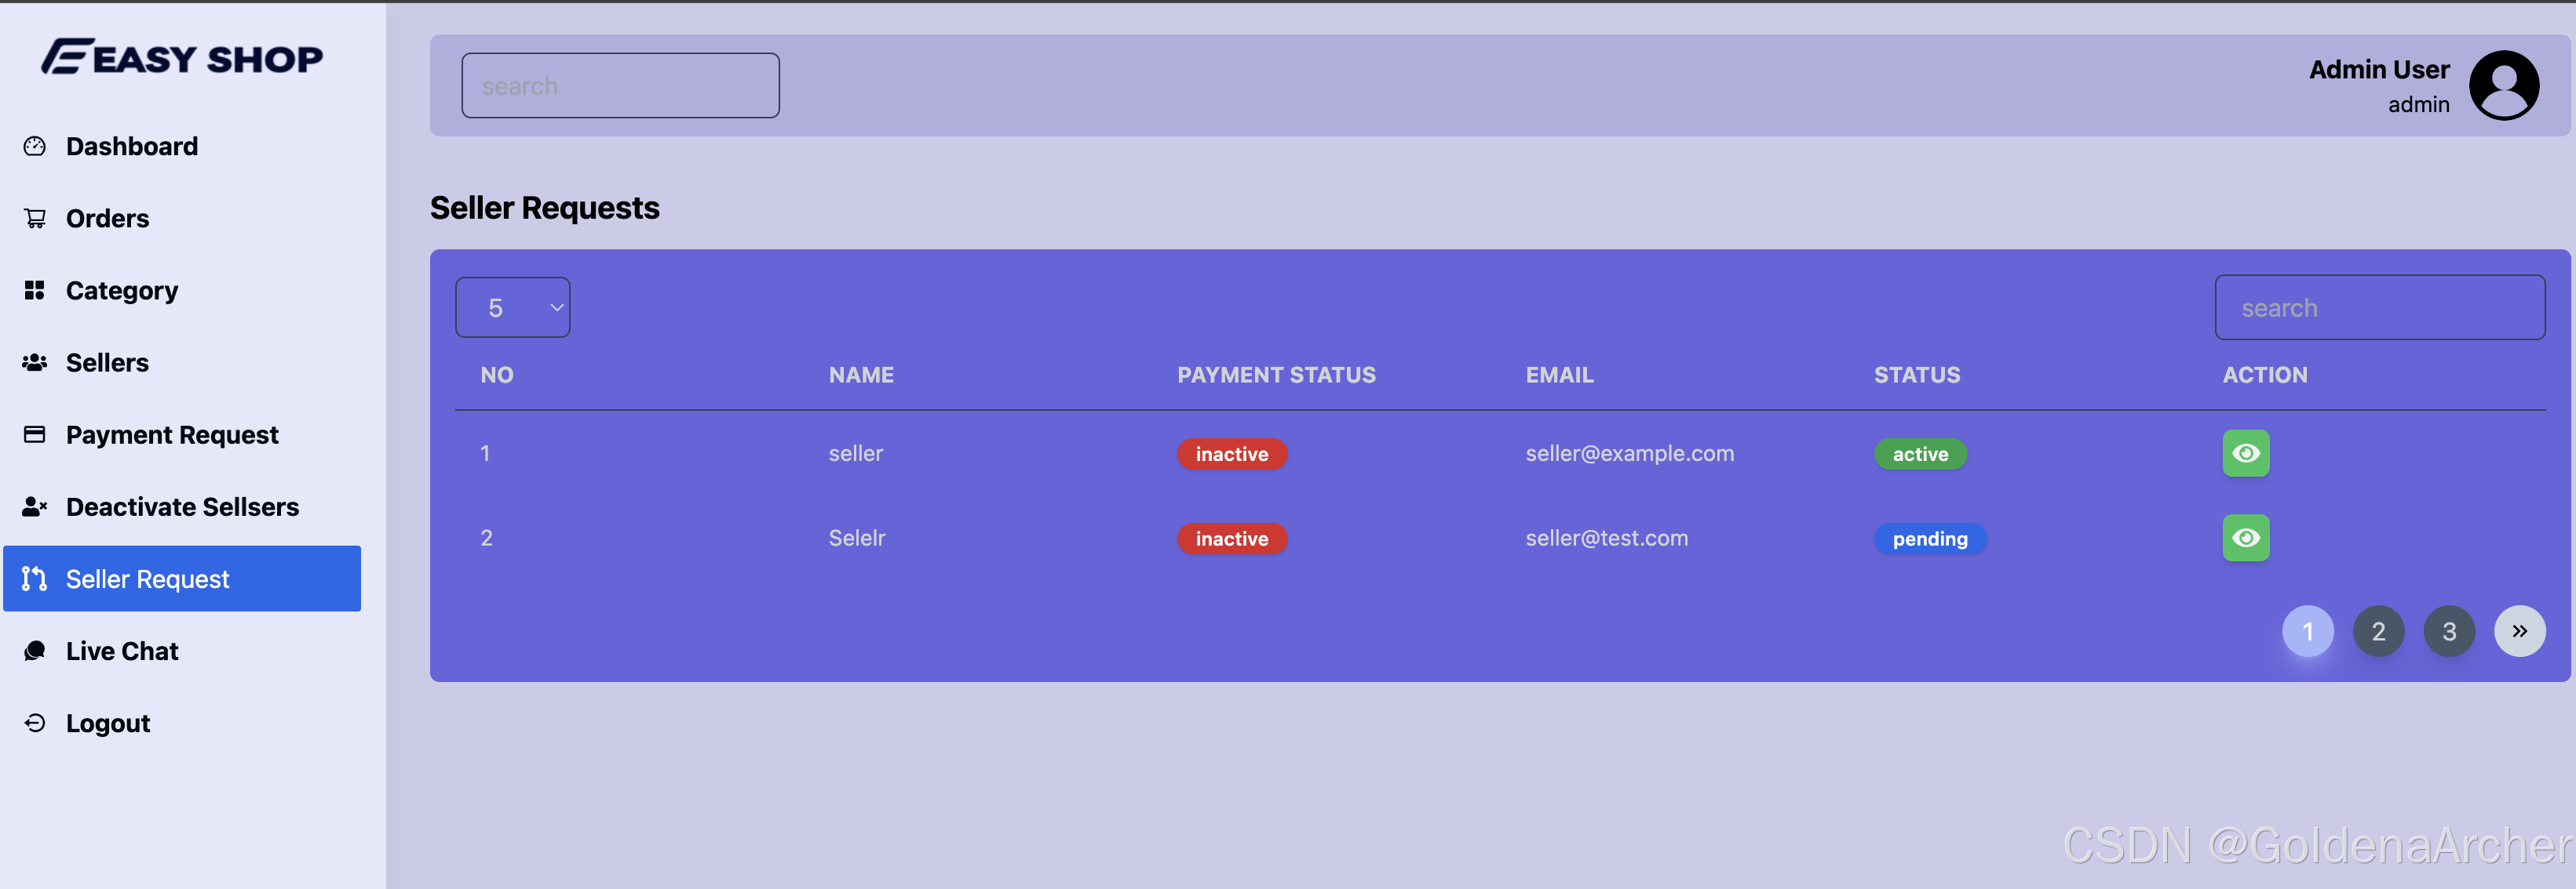Click the Deactivate Sellsers user icon
Viewport: 2576px width, 889px height.
coord(35,507)
